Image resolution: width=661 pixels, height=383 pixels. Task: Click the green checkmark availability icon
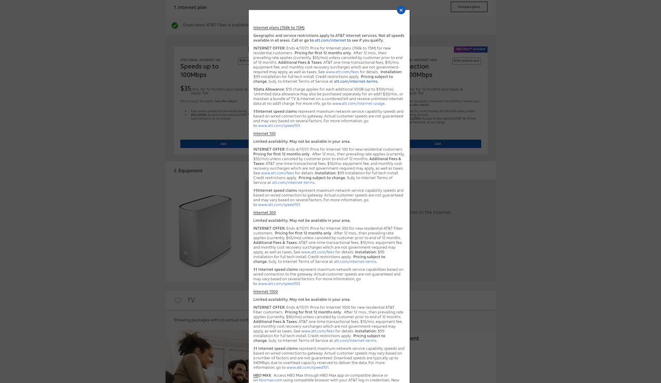[x=174, y=25]
